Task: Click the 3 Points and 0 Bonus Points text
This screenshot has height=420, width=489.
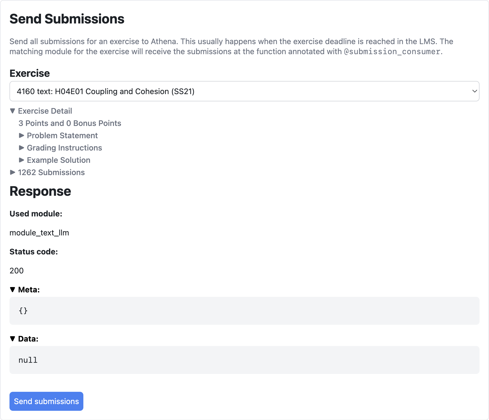Action: [x=69, y=123]
